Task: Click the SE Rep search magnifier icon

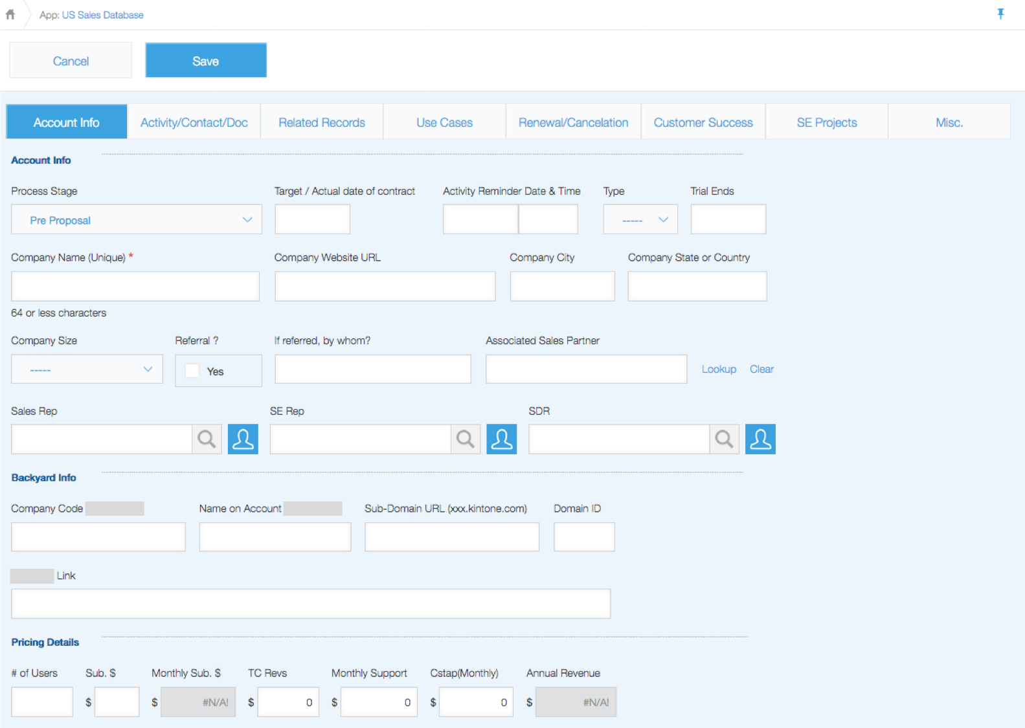Action: pos(466,439)
